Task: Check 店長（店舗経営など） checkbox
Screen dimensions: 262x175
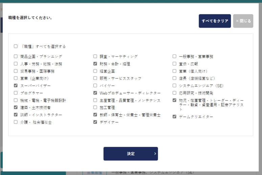Action: coord(174,78)
